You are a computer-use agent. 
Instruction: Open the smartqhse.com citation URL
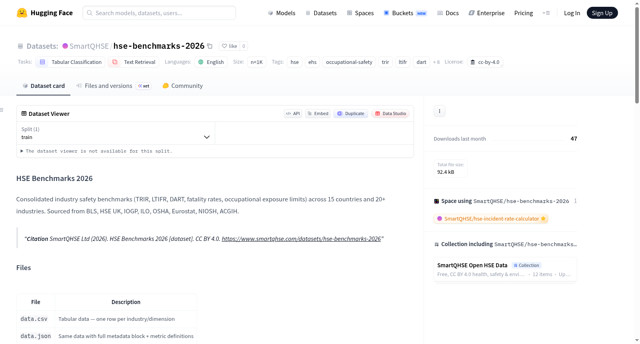tap(301, 239)
